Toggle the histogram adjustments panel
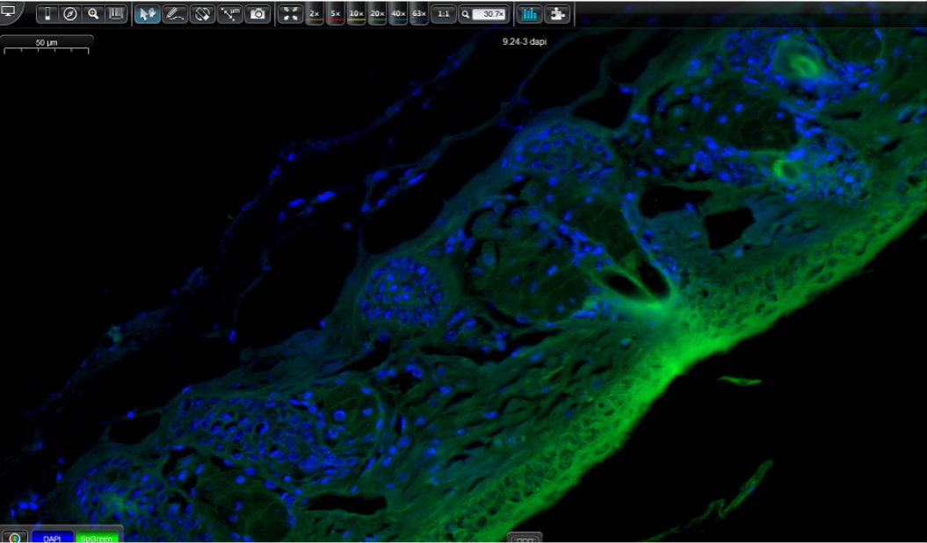Screen dimensions: 927x543 point(530,14)
